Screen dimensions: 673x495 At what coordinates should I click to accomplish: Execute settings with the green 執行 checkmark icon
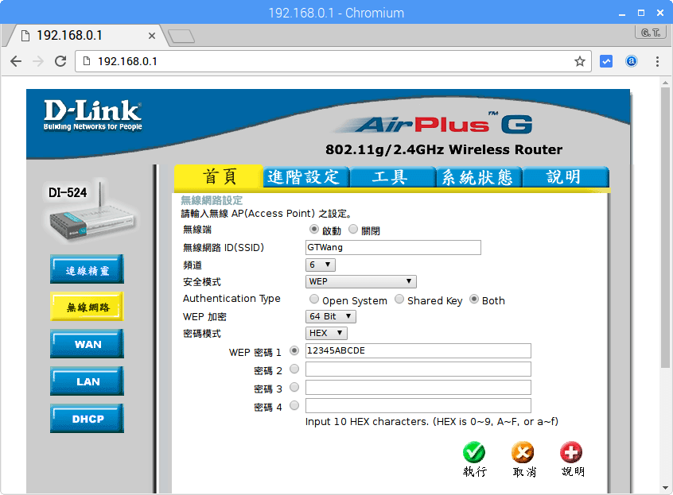click(474, 453)
